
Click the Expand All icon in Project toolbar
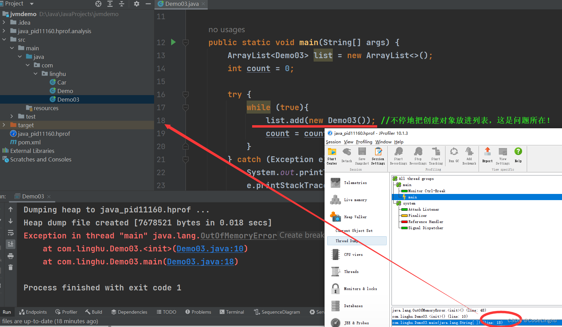coord(110,4)
